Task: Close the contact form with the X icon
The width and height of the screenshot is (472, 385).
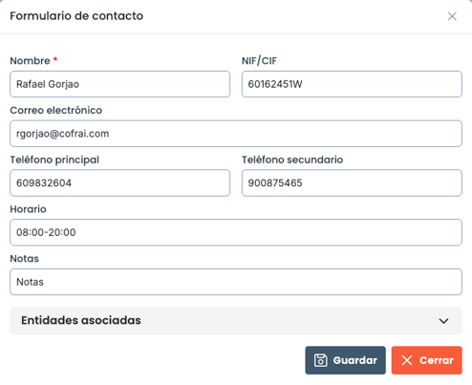Action: pyautogui.click(x=452, y=16)
